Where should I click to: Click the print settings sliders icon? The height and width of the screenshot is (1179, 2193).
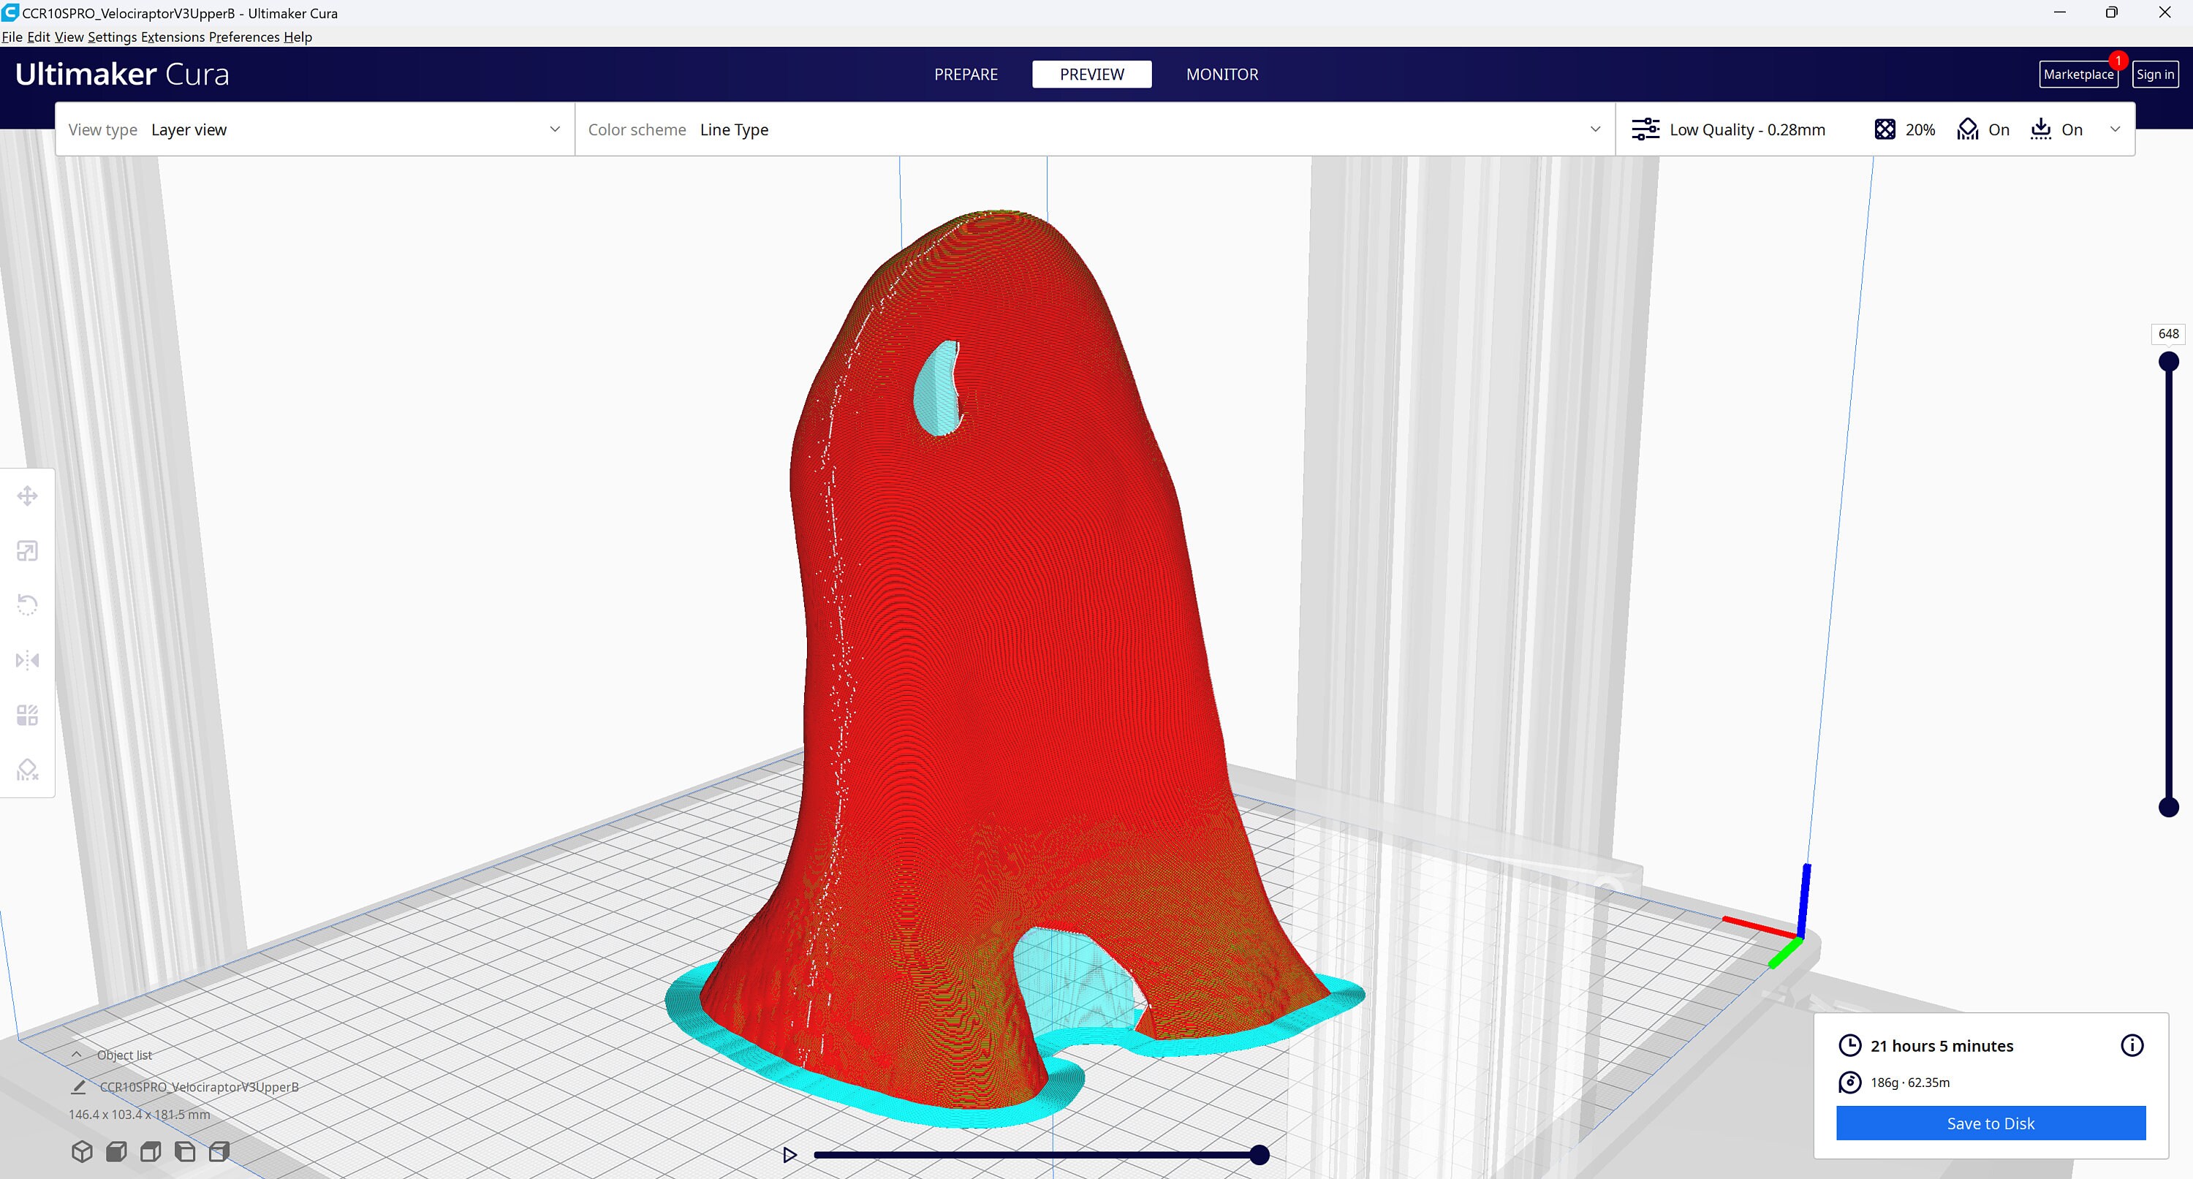click(x=1645, y=129)
